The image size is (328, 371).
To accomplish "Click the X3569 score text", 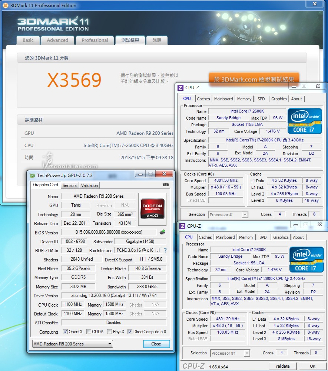I will [74, 80].
